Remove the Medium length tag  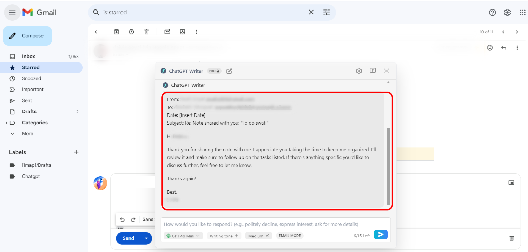click(267, 236)
